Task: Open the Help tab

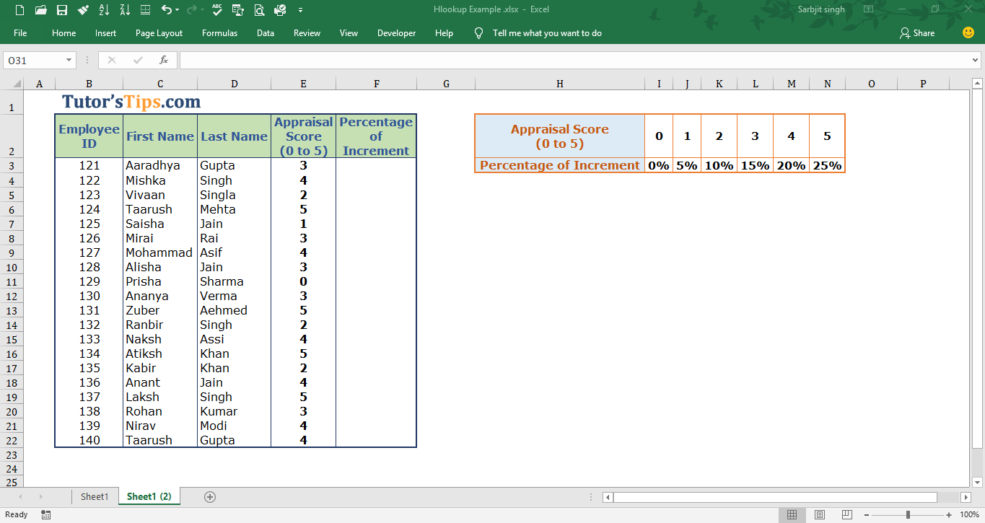Action: [445, 33]
